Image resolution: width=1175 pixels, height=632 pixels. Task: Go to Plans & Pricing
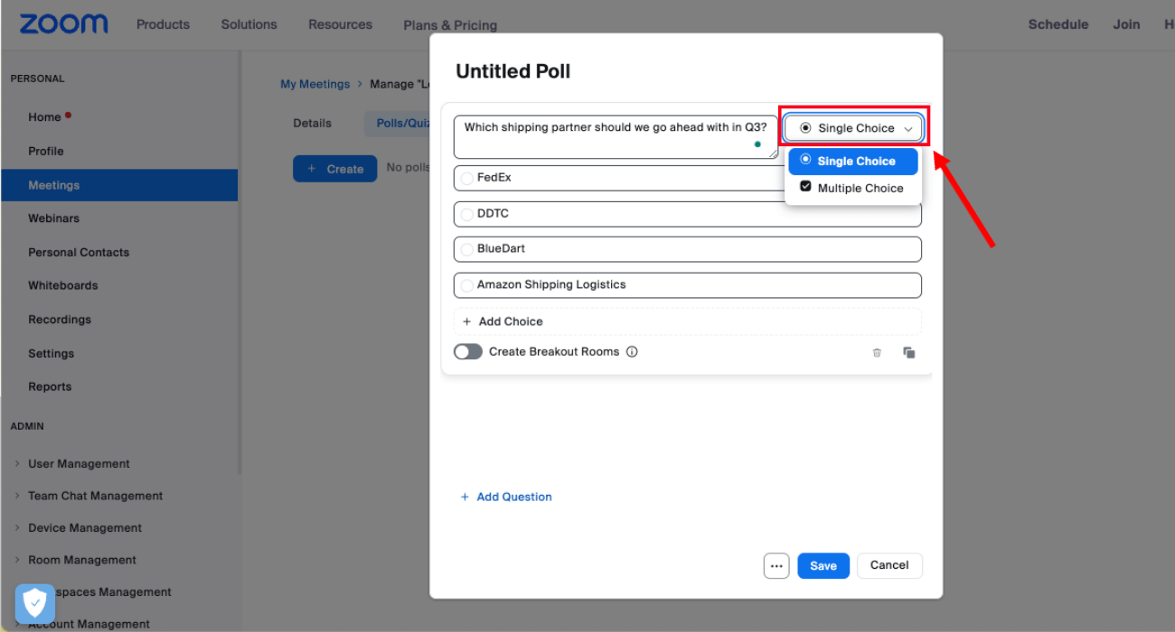[450, 25]
